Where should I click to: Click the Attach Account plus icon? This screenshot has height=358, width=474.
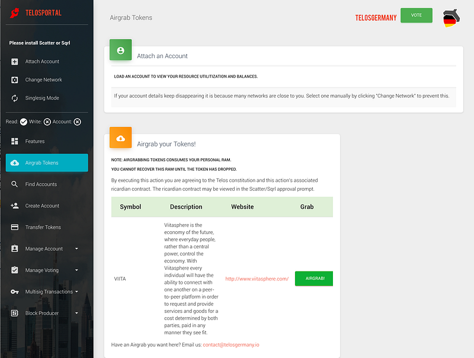[x=14, y=62]
